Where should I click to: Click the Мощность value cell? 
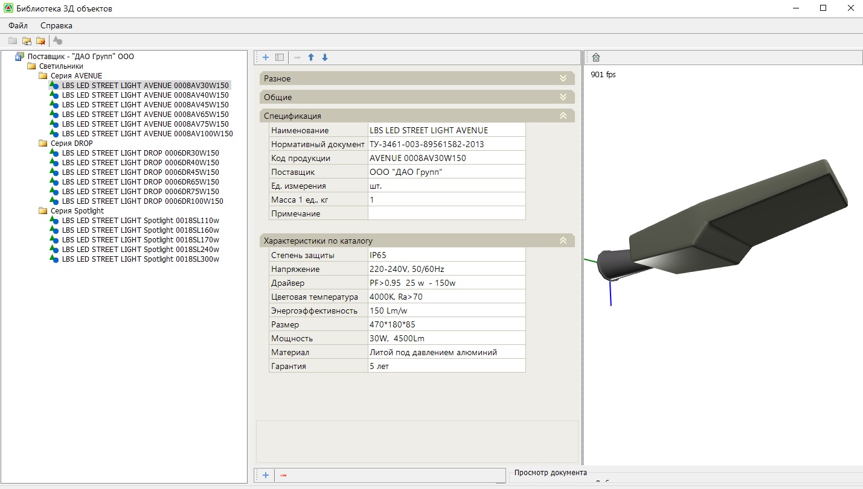click(x=446, y=338)
